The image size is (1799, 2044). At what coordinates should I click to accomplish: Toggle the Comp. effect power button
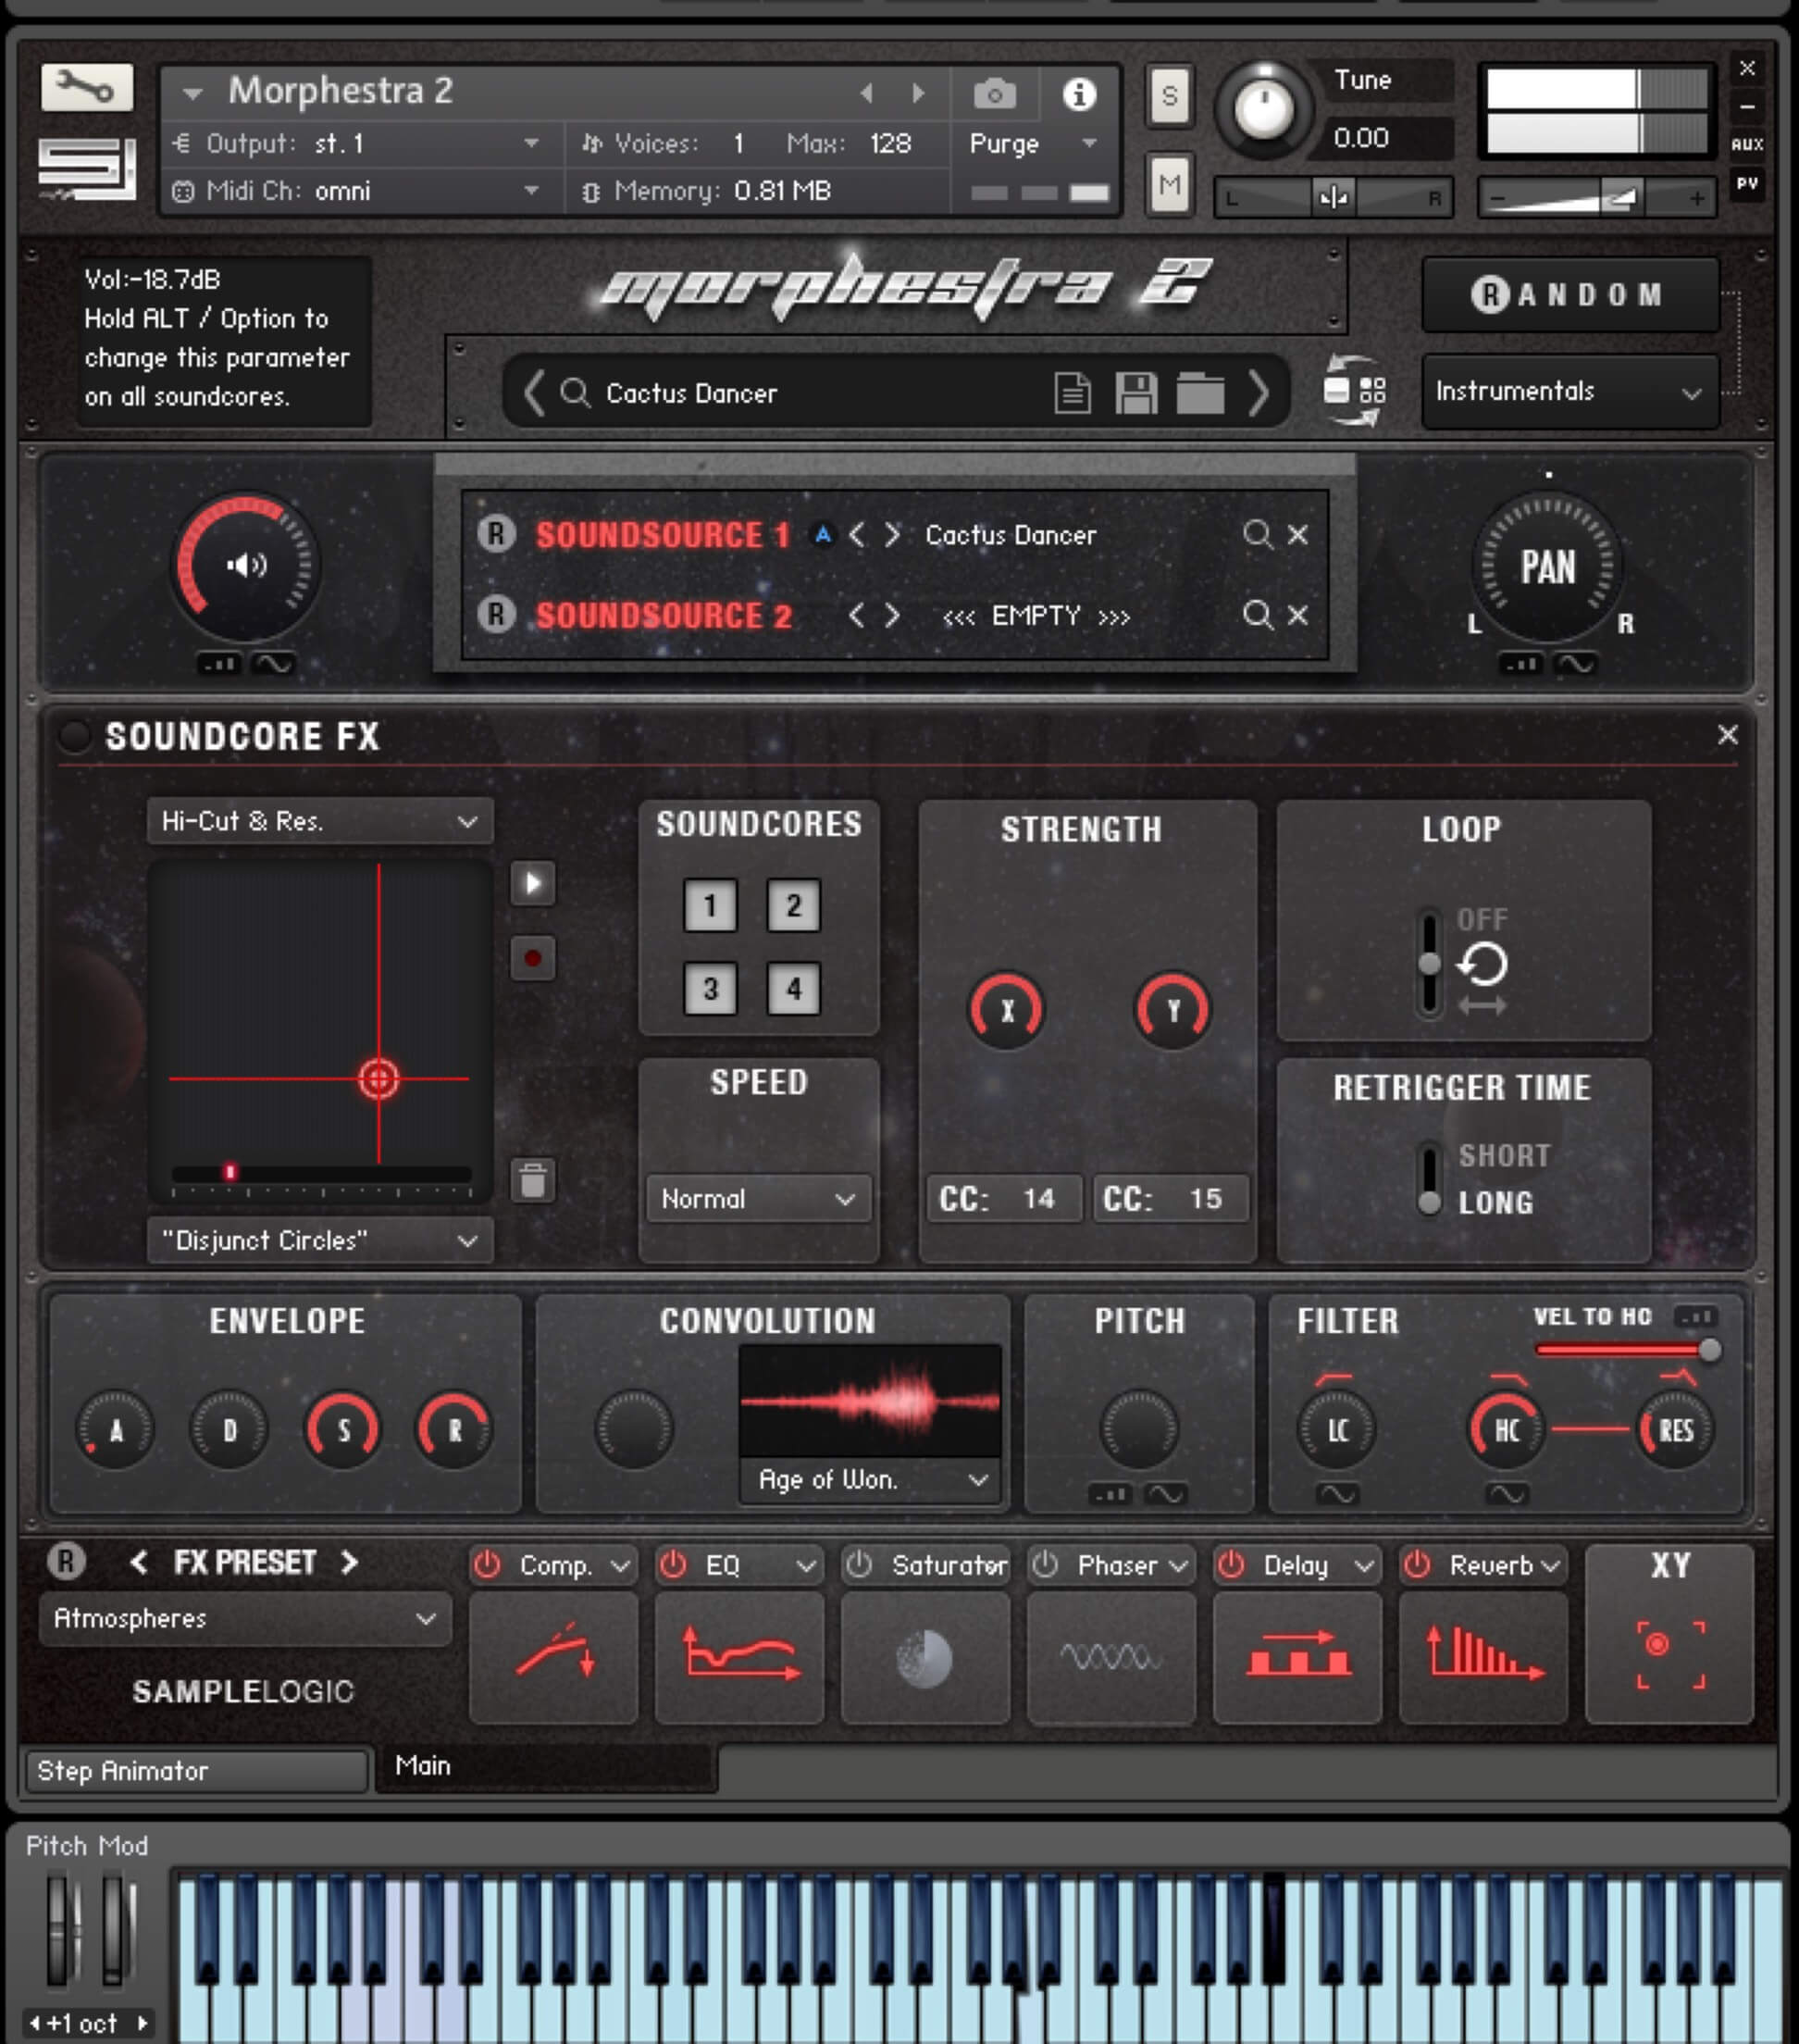487,1564
